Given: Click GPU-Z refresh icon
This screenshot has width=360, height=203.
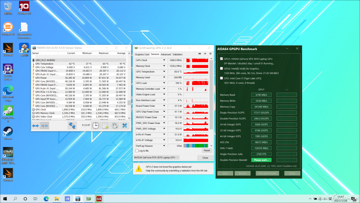Looking at the screenshot, I should [205, 54].
